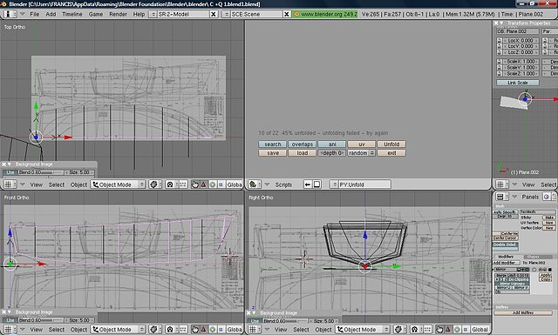This screenshot has width=558, height=335.
Task: Click the info window type icon in top header
Action: tap(10, 14)
